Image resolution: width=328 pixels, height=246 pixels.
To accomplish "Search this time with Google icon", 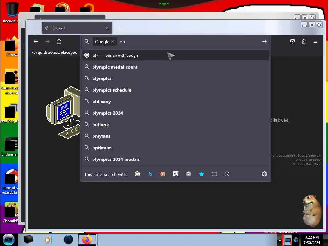I will [137, 174].
